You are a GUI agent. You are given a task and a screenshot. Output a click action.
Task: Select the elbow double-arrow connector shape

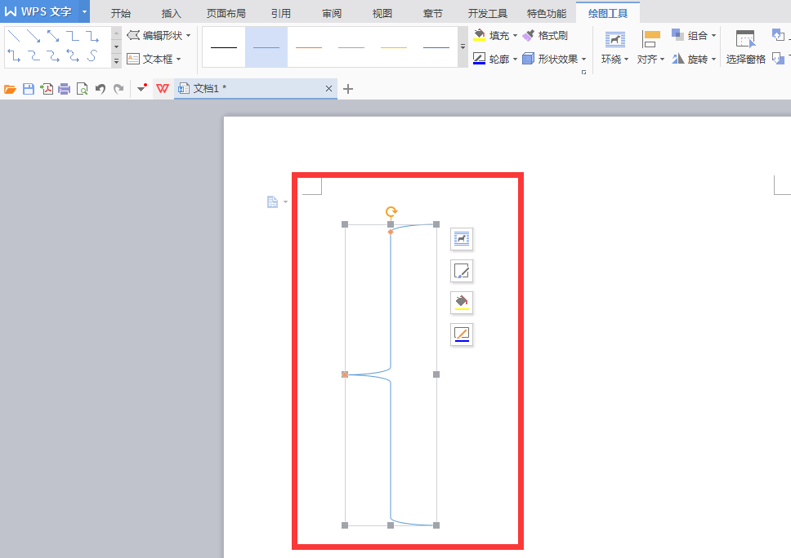click(14, 55)
